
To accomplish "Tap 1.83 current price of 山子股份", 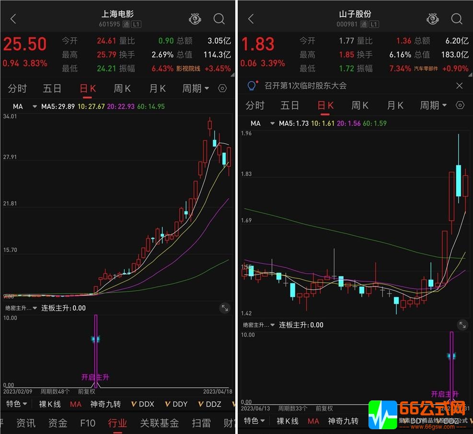I will 258,44.
